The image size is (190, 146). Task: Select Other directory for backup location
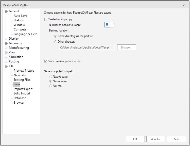click(x=56, y=42)
